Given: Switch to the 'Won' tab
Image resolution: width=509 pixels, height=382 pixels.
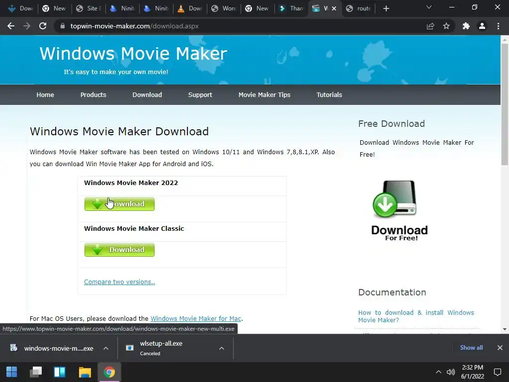Looking at the screenshot, I should (x=224, y=8).
